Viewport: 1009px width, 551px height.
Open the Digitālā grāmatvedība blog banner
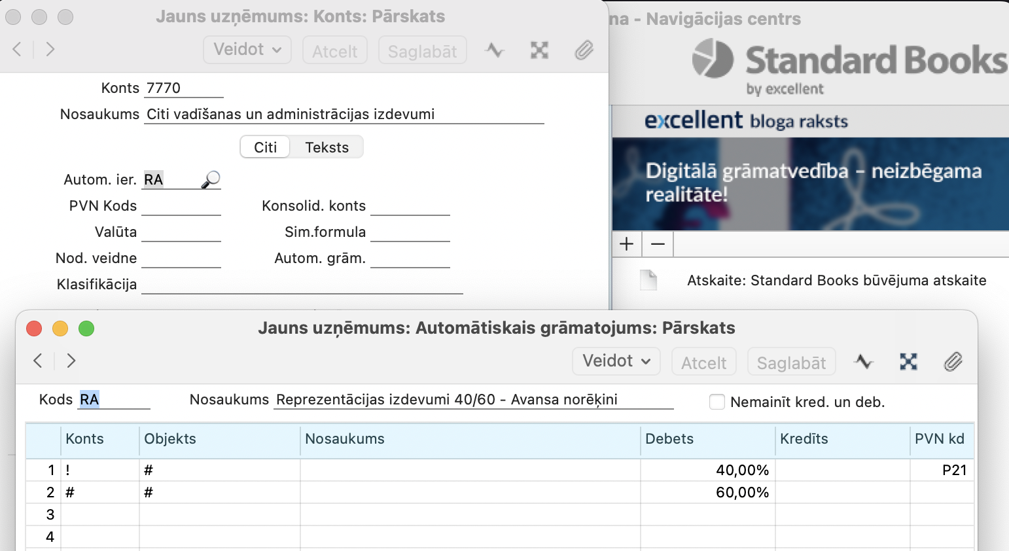click(810, 183)
